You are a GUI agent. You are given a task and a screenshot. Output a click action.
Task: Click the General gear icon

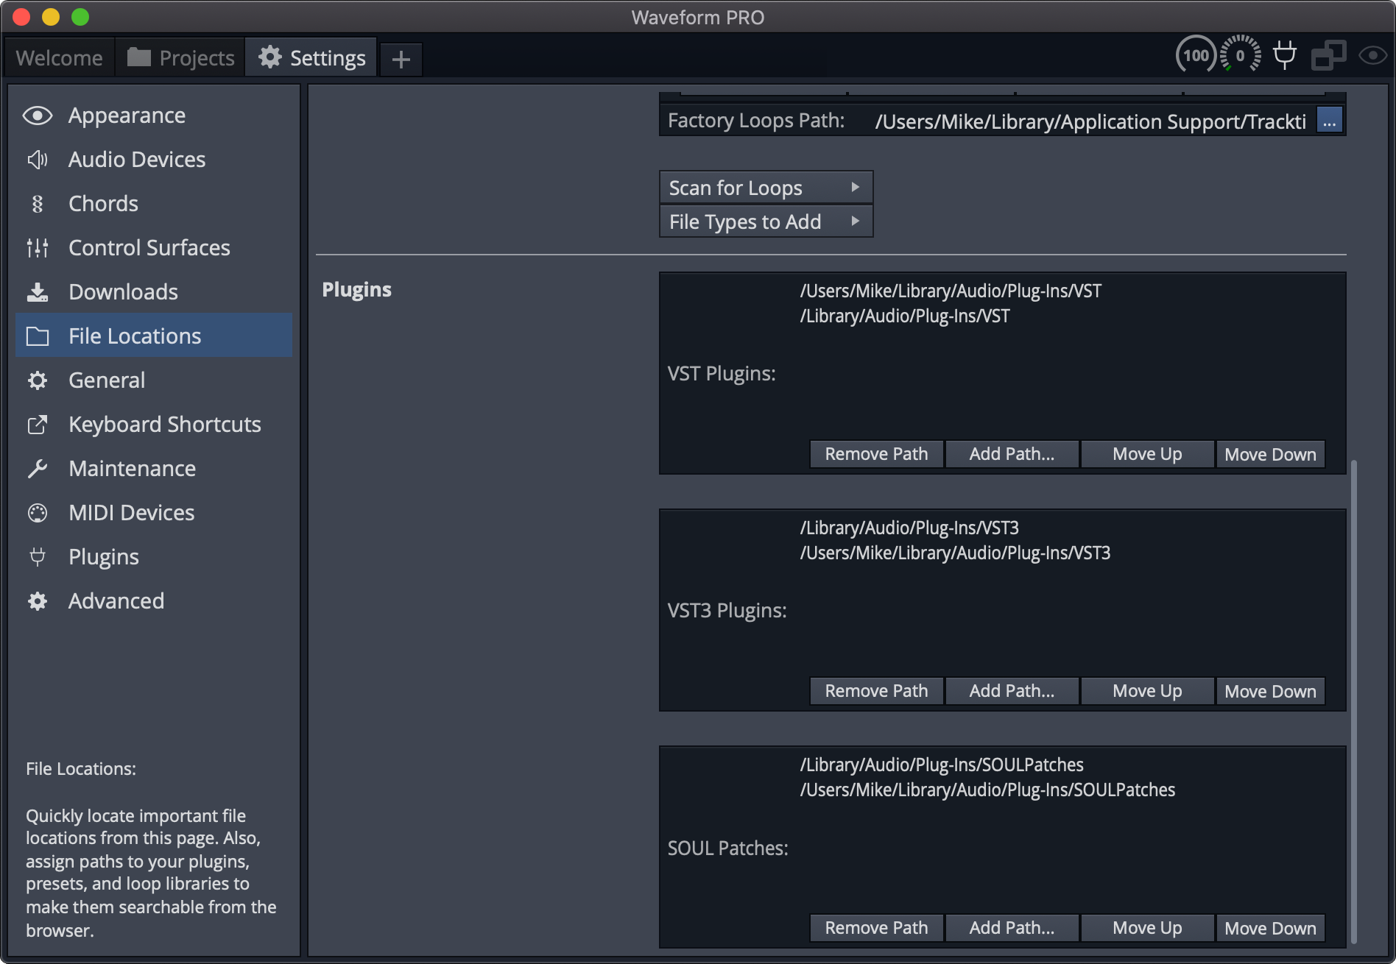pos(38,380)
